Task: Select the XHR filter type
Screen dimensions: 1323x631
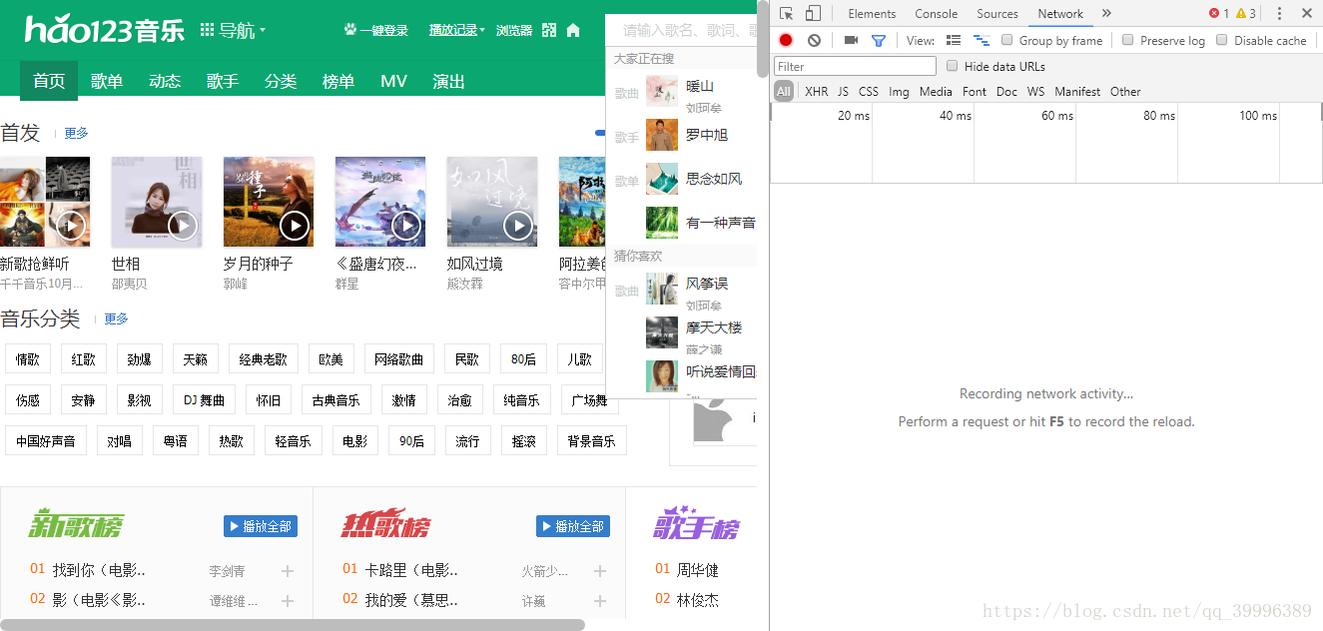Action: tap(817, 91)
